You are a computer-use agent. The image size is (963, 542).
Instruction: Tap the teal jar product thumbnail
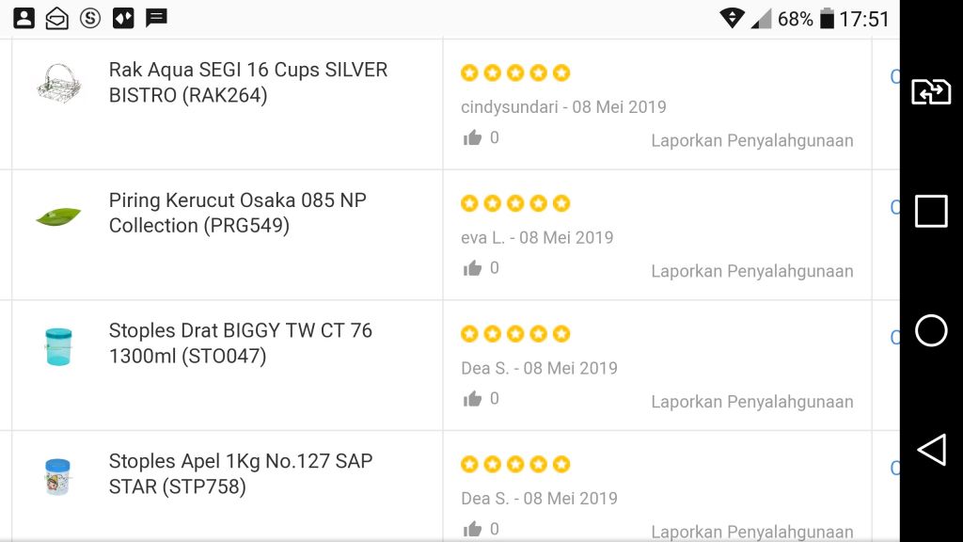pyautogui.click(x=58, y=346)
